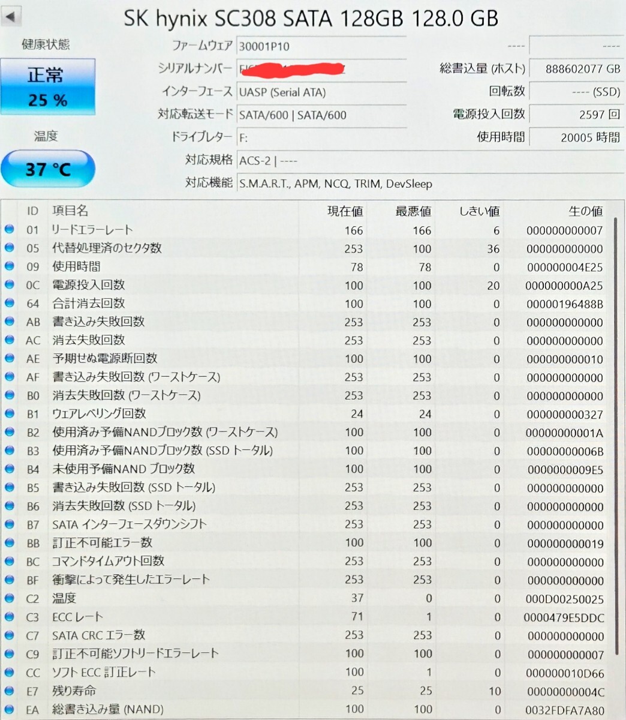Click the 現在値 column header

345,211
